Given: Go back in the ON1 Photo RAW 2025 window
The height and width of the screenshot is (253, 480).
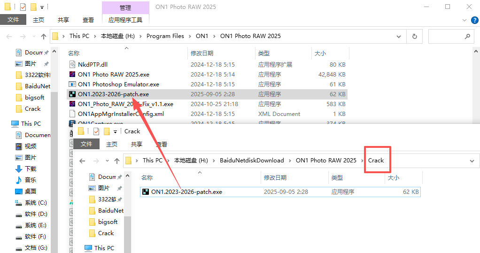Looking at the screenshot, I should click(x=9, y=37).
